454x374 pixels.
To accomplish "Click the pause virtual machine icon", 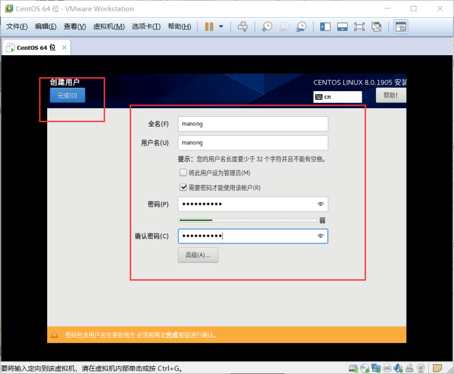I will (x=209, y=27).
